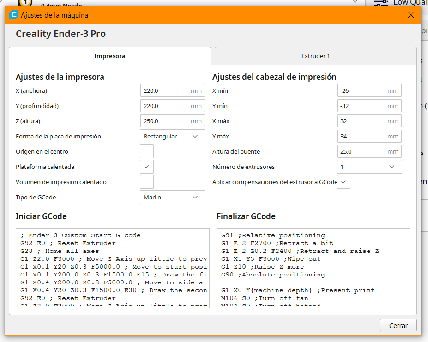The image size is (428, 342).
Task: Click inside the Finalizar GCode text box
Action: pos(313,268)
